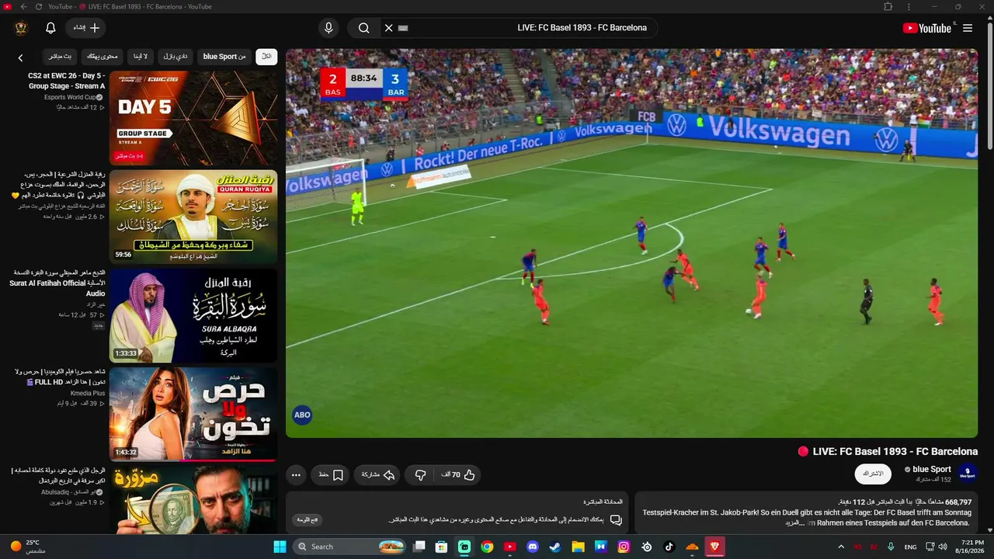The width and height of the screenshot is (994, 559).
Task: Open the weather widget showing 25°C
Action: [29, 547]
